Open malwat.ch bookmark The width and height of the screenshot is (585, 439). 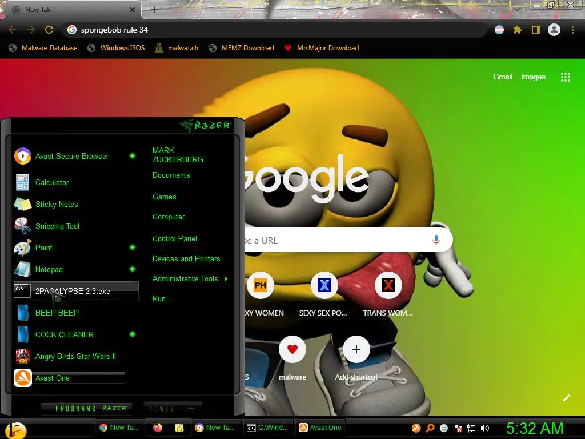point(177,48)
